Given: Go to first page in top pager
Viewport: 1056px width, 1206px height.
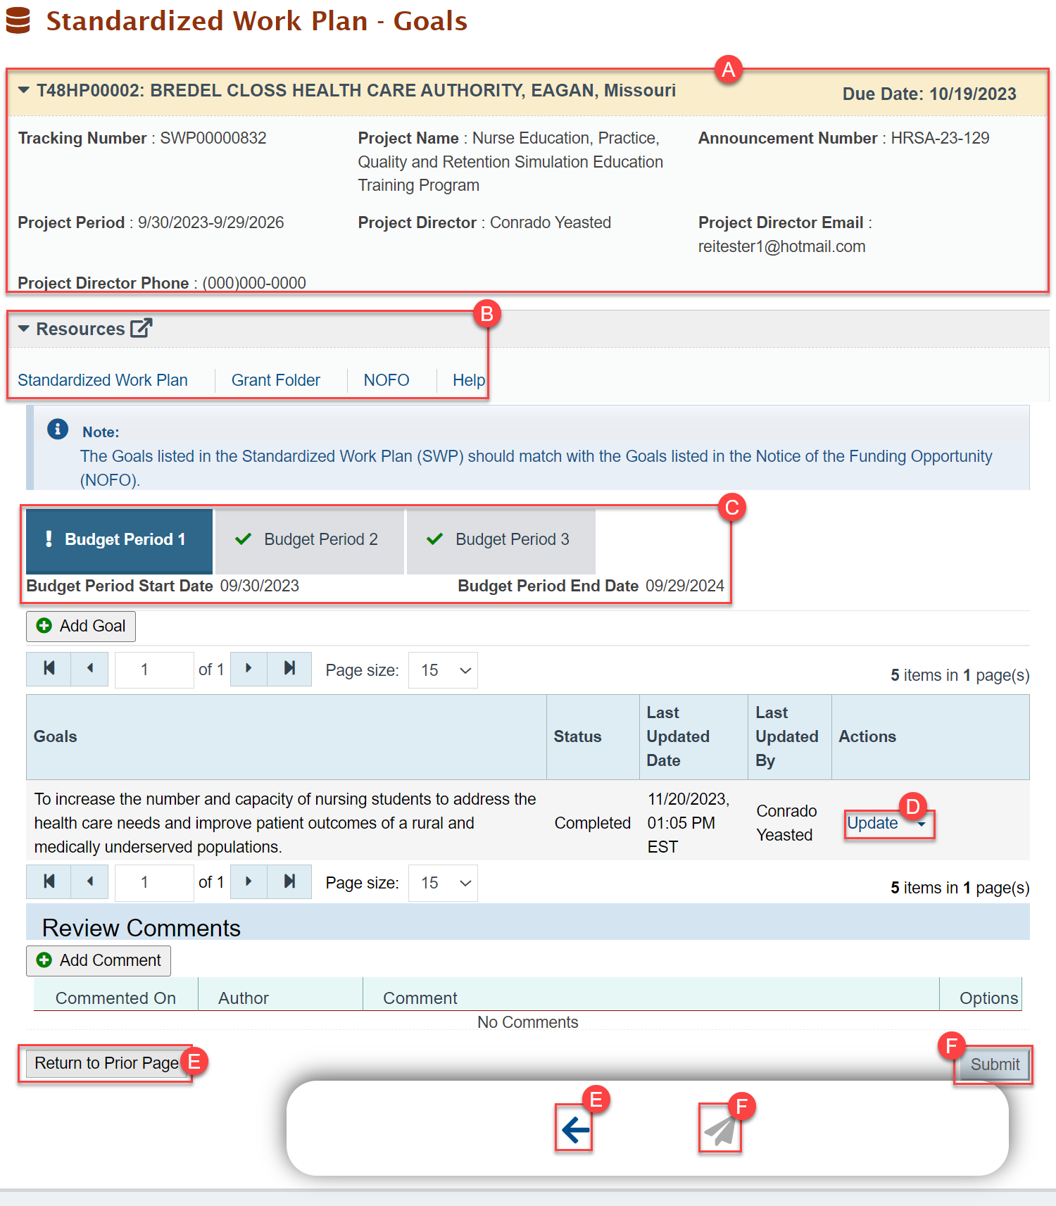Looking at the screenshot, I should [x=49, y=669].
